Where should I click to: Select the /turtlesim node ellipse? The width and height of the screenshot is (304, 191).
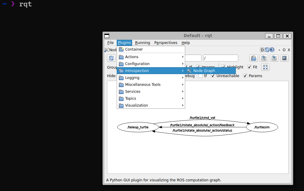coord(262,127)
